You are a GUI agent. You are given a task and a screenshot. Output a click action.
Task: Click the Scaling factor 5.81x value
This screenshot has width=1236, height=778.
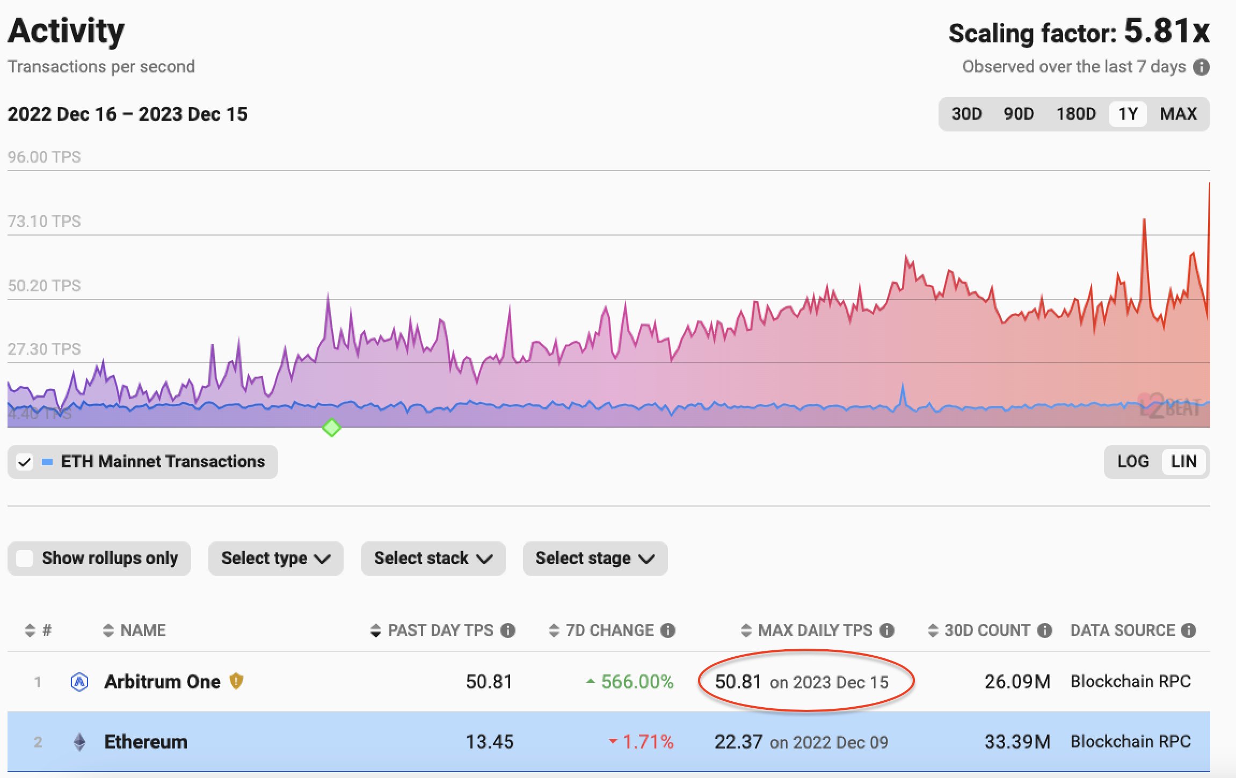[1167, 31]
